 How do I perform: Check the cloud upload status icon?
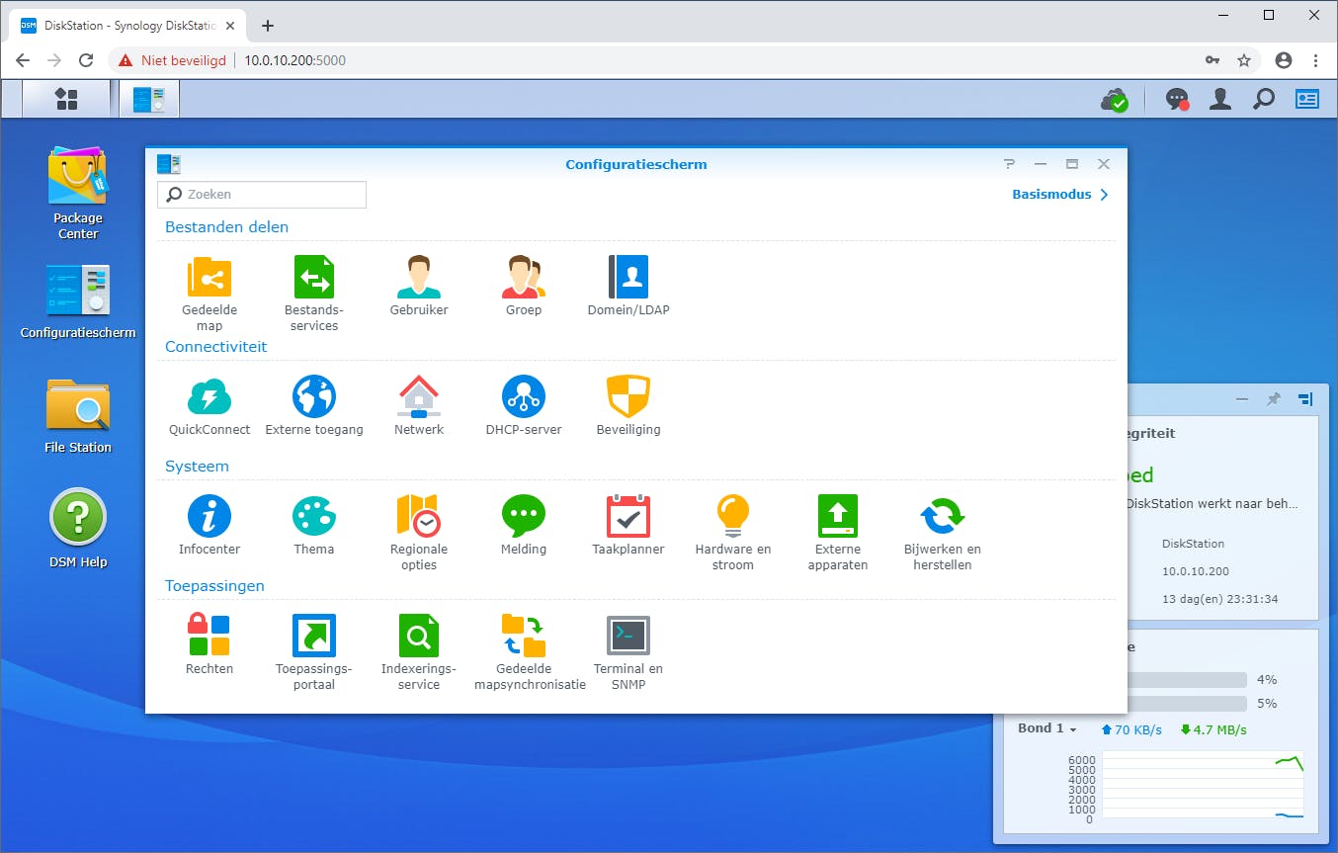[x=1115, y=99]
